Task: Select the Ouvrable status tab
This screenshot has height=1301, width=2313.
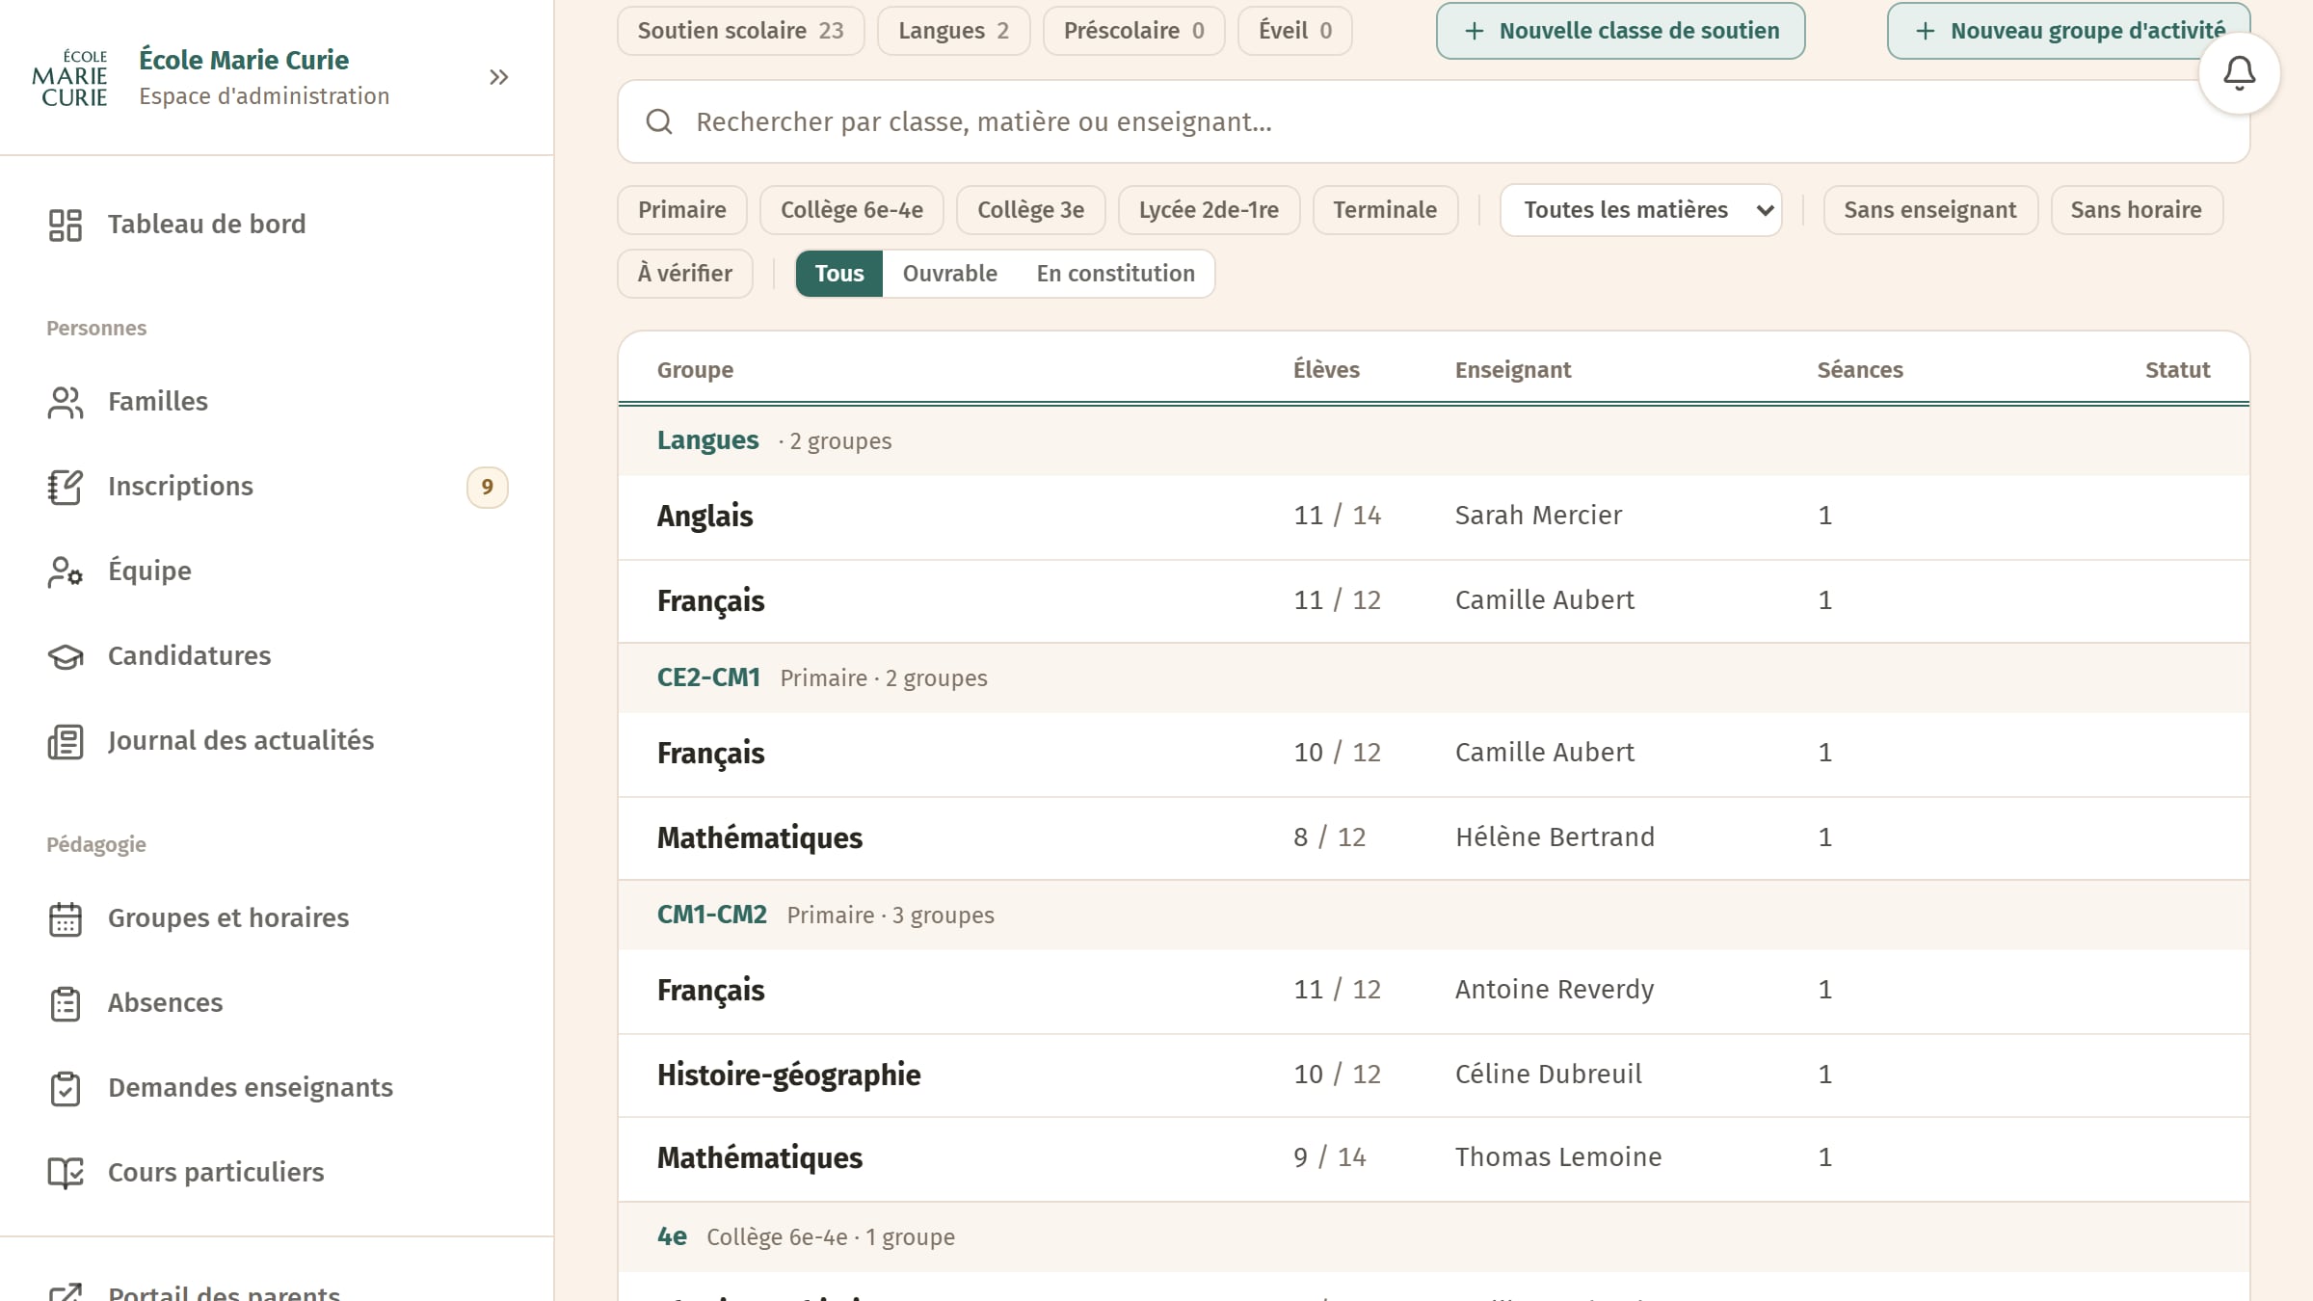Action: (x=950, y=274)
